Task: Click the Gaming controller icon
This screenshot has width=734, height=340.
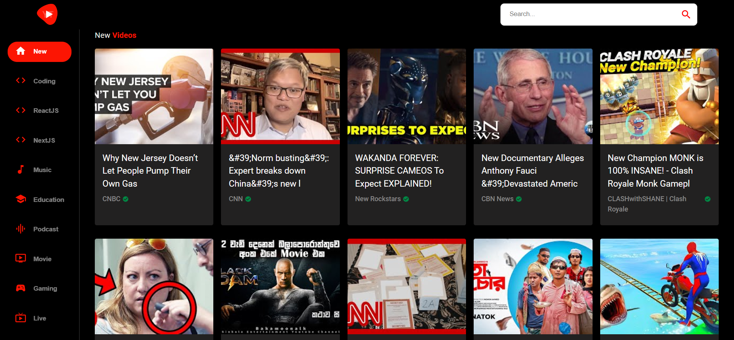Action: pos(21,288)
